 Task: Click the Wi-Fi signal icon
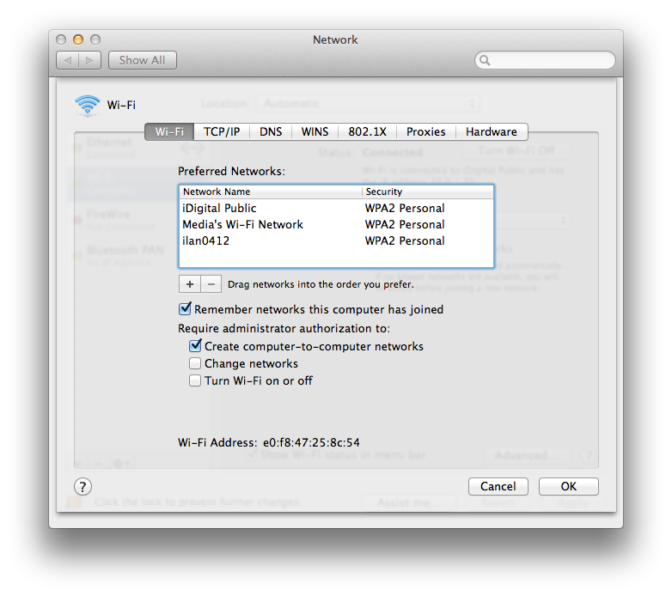coord(88,106)
